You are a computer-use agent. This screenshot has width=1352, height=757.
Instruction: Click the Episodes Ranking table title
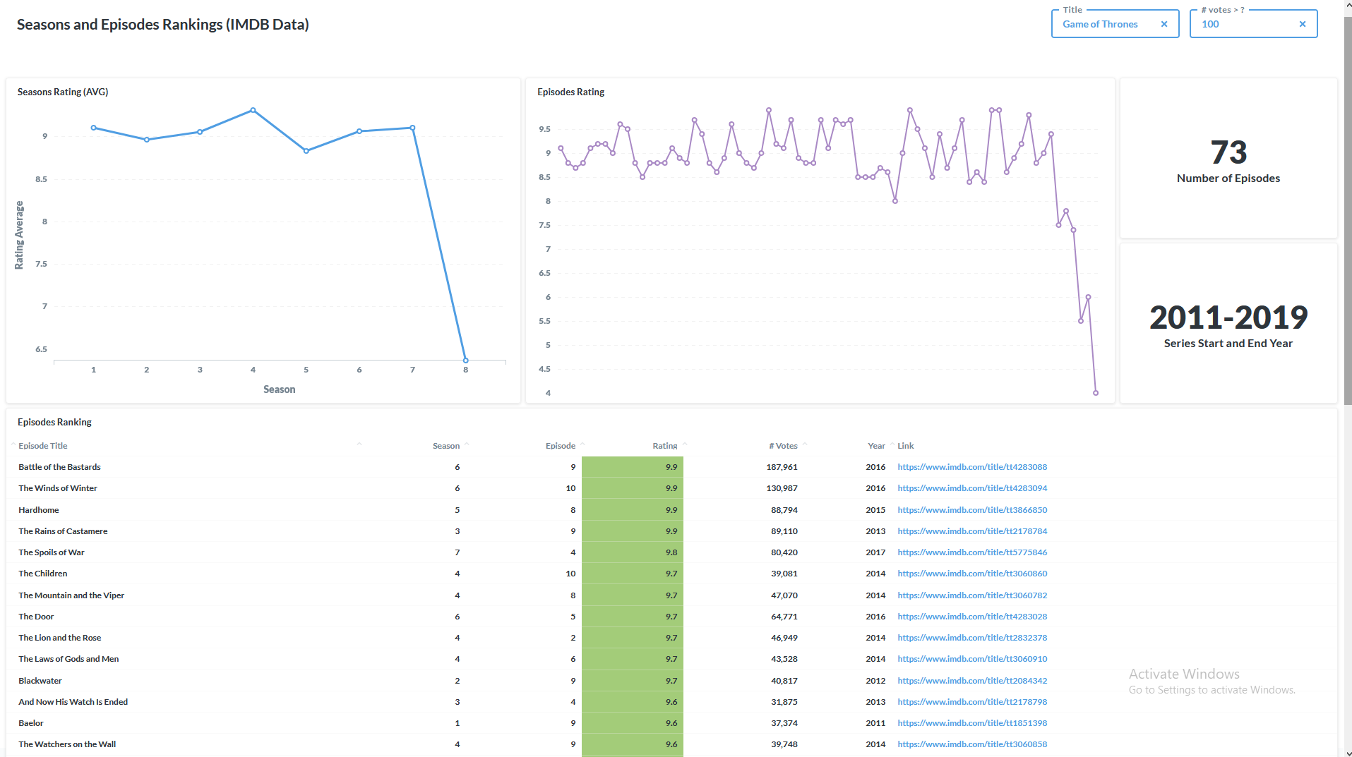click(x=54, y=422)
